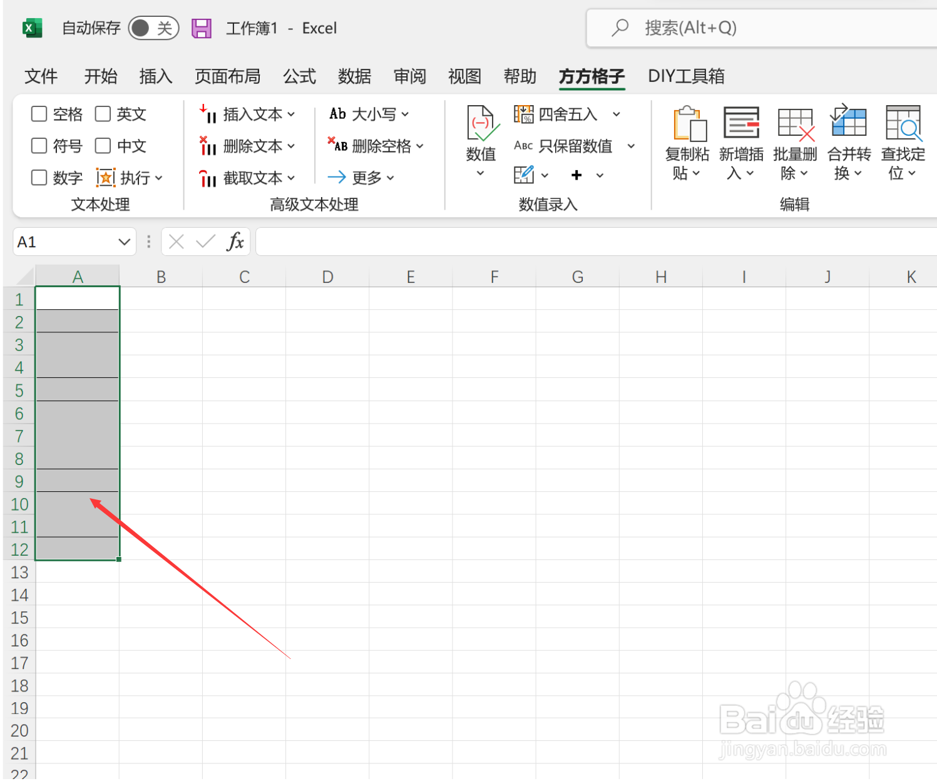This screenshot has height=781, width=937.
Task: Switch to the 插入 (Insert) tab
Action: click(x=156, y=76)
